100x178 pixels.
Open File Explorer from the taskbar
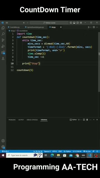pos(58,155)
